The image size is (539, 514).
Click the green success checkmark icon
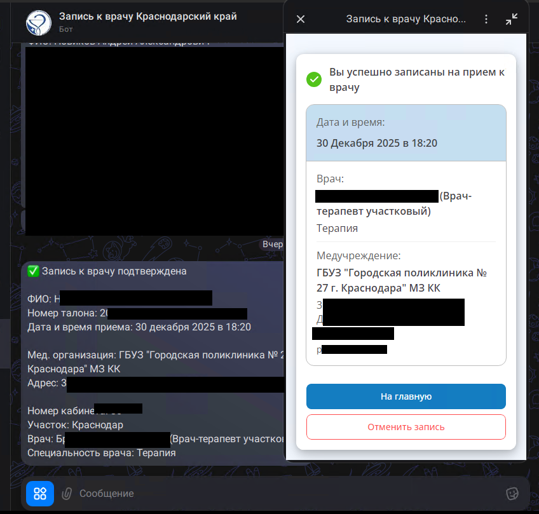pos(314,79)
